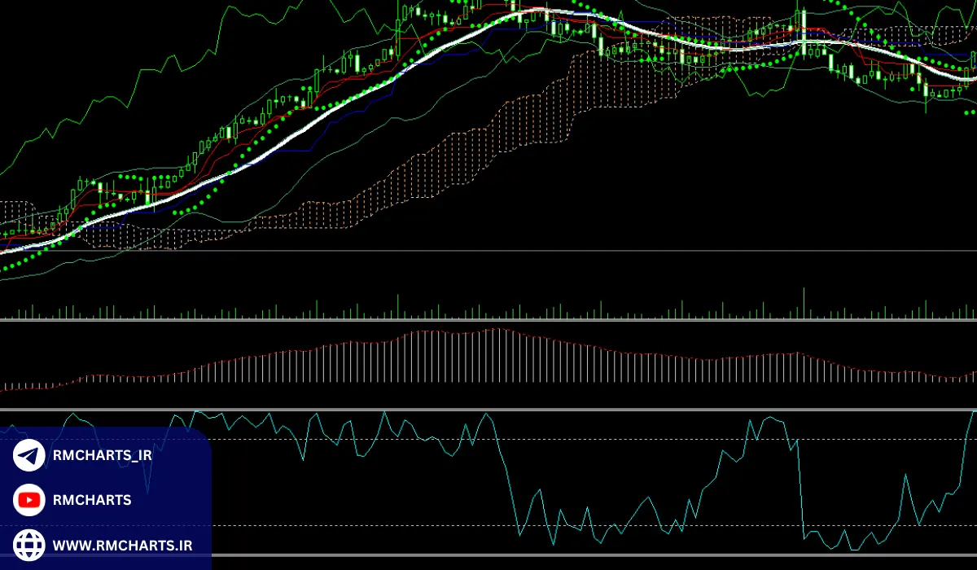The height and width of the screenshot is (570, 977).
Task: Select the RMCHARTS YouTube channel label
Action: 91,500
